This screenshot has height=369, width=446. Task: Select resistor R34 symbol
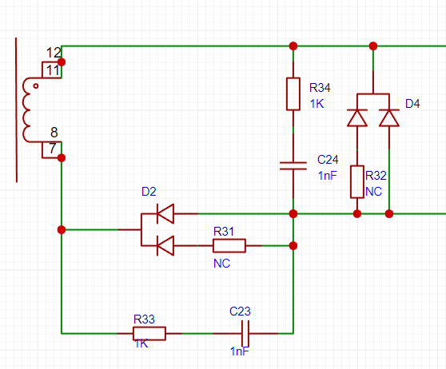coord(293,93)
